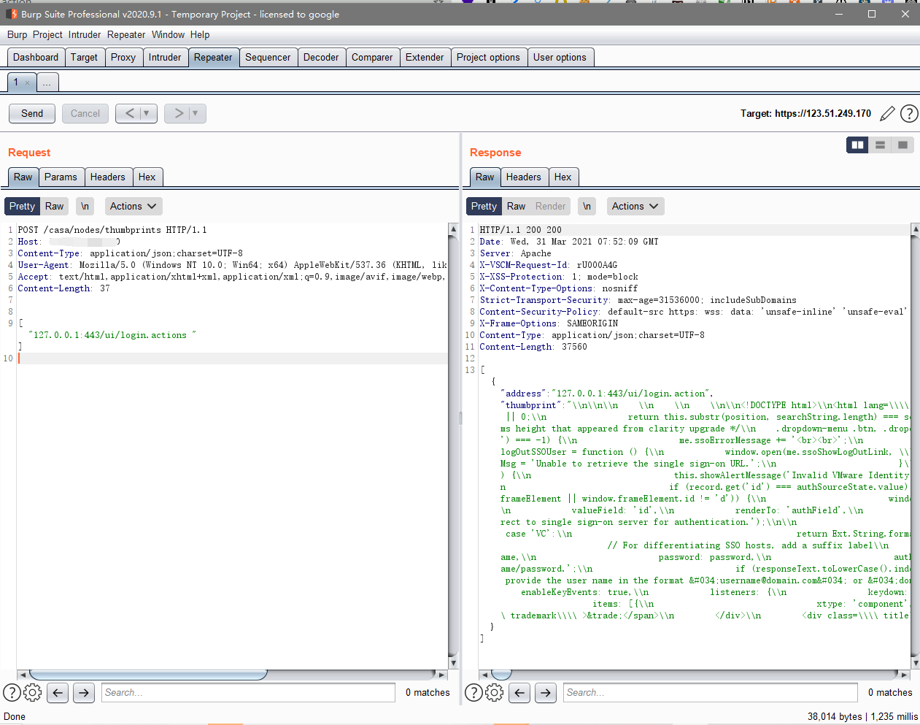Open Project options tab
Image resolution: width=920 pixels, height=725 pixels.
(488, 57)
